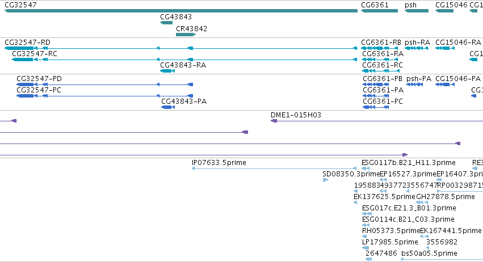The image size is (483, 262).
Task: Click the CG6361-PC protein label
Action: (x=383, y=102)
